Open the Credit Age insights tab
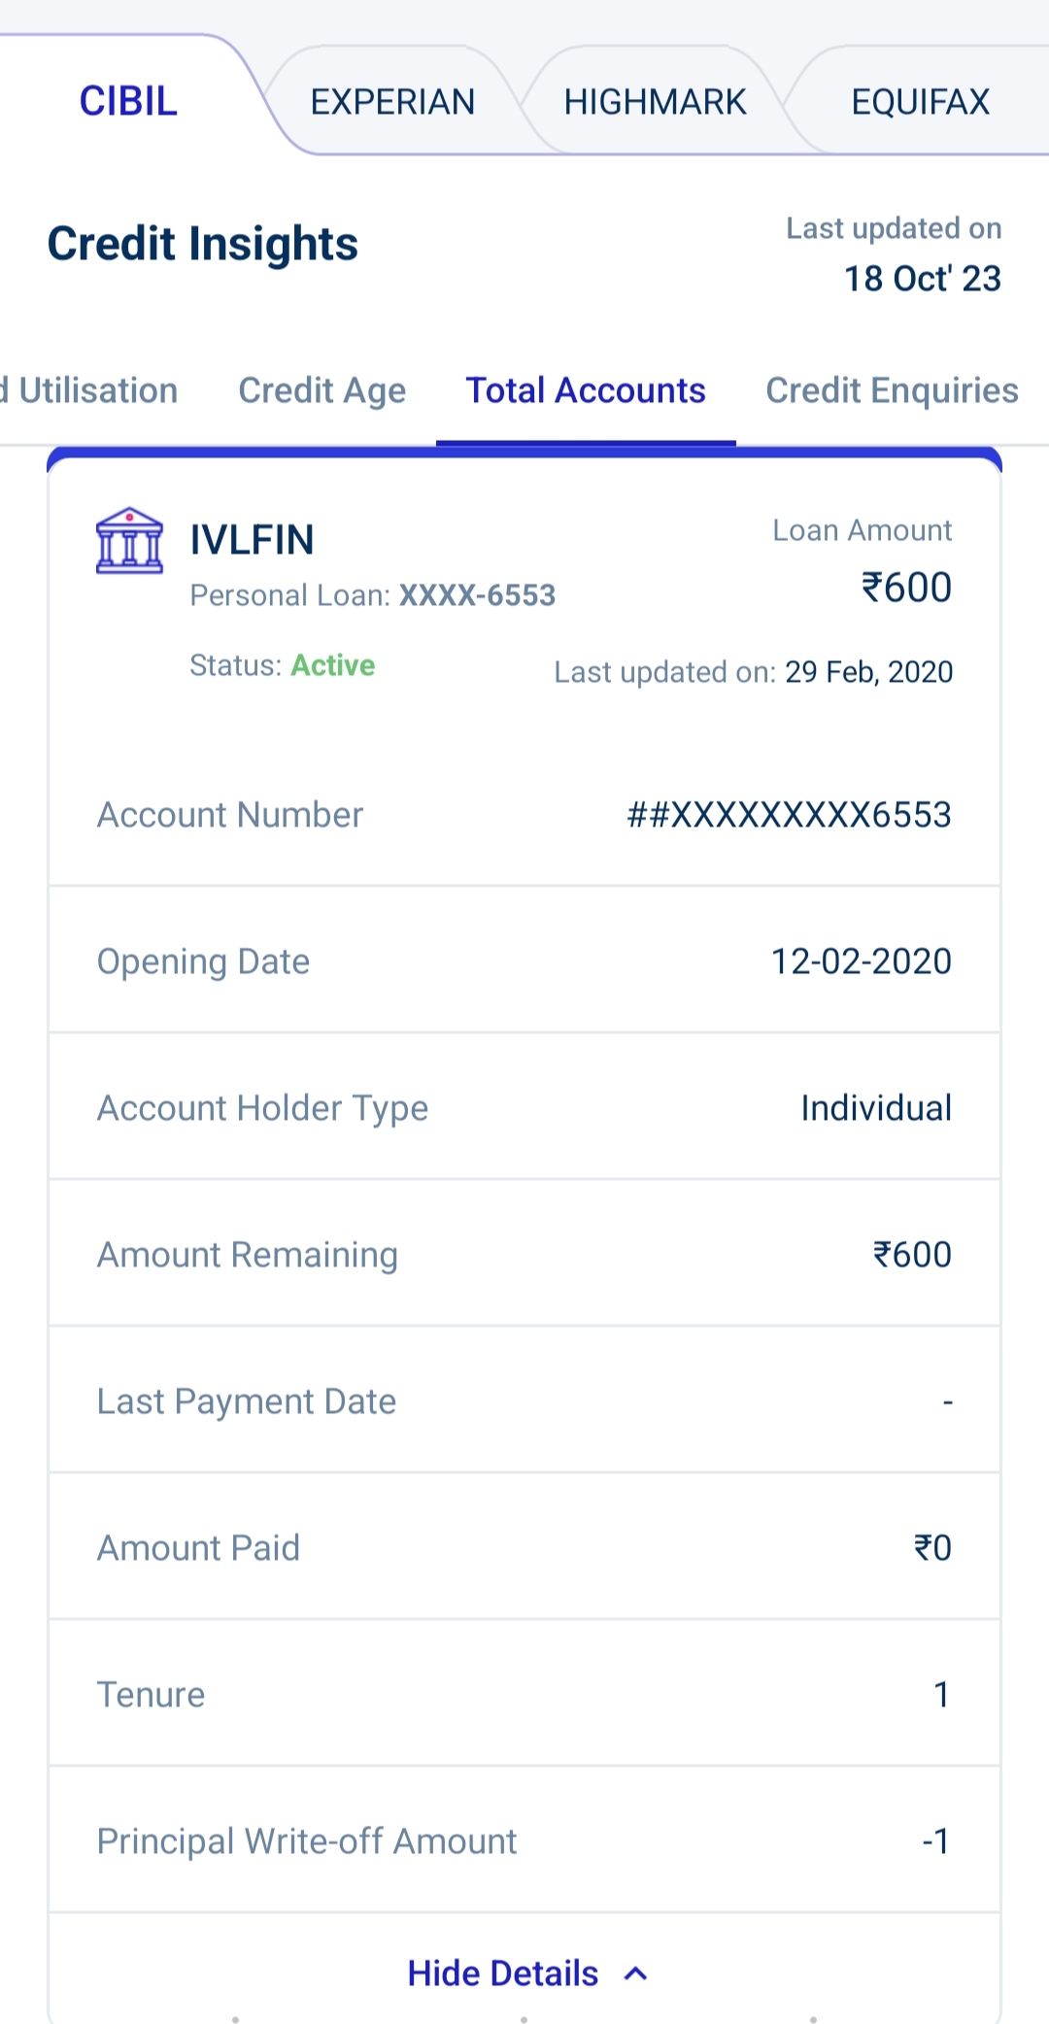1049x2024 pixels. pyautogui.click(x=321, y=390)
